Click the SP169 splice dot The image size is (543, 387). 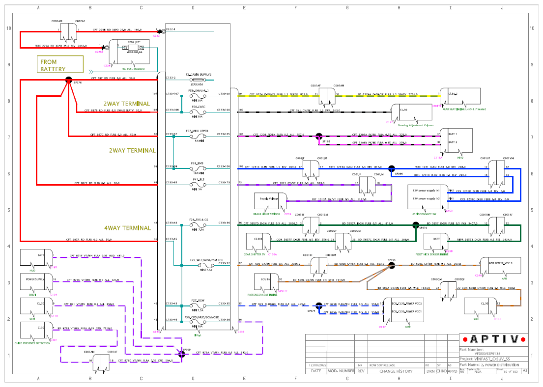click(319, 137)
